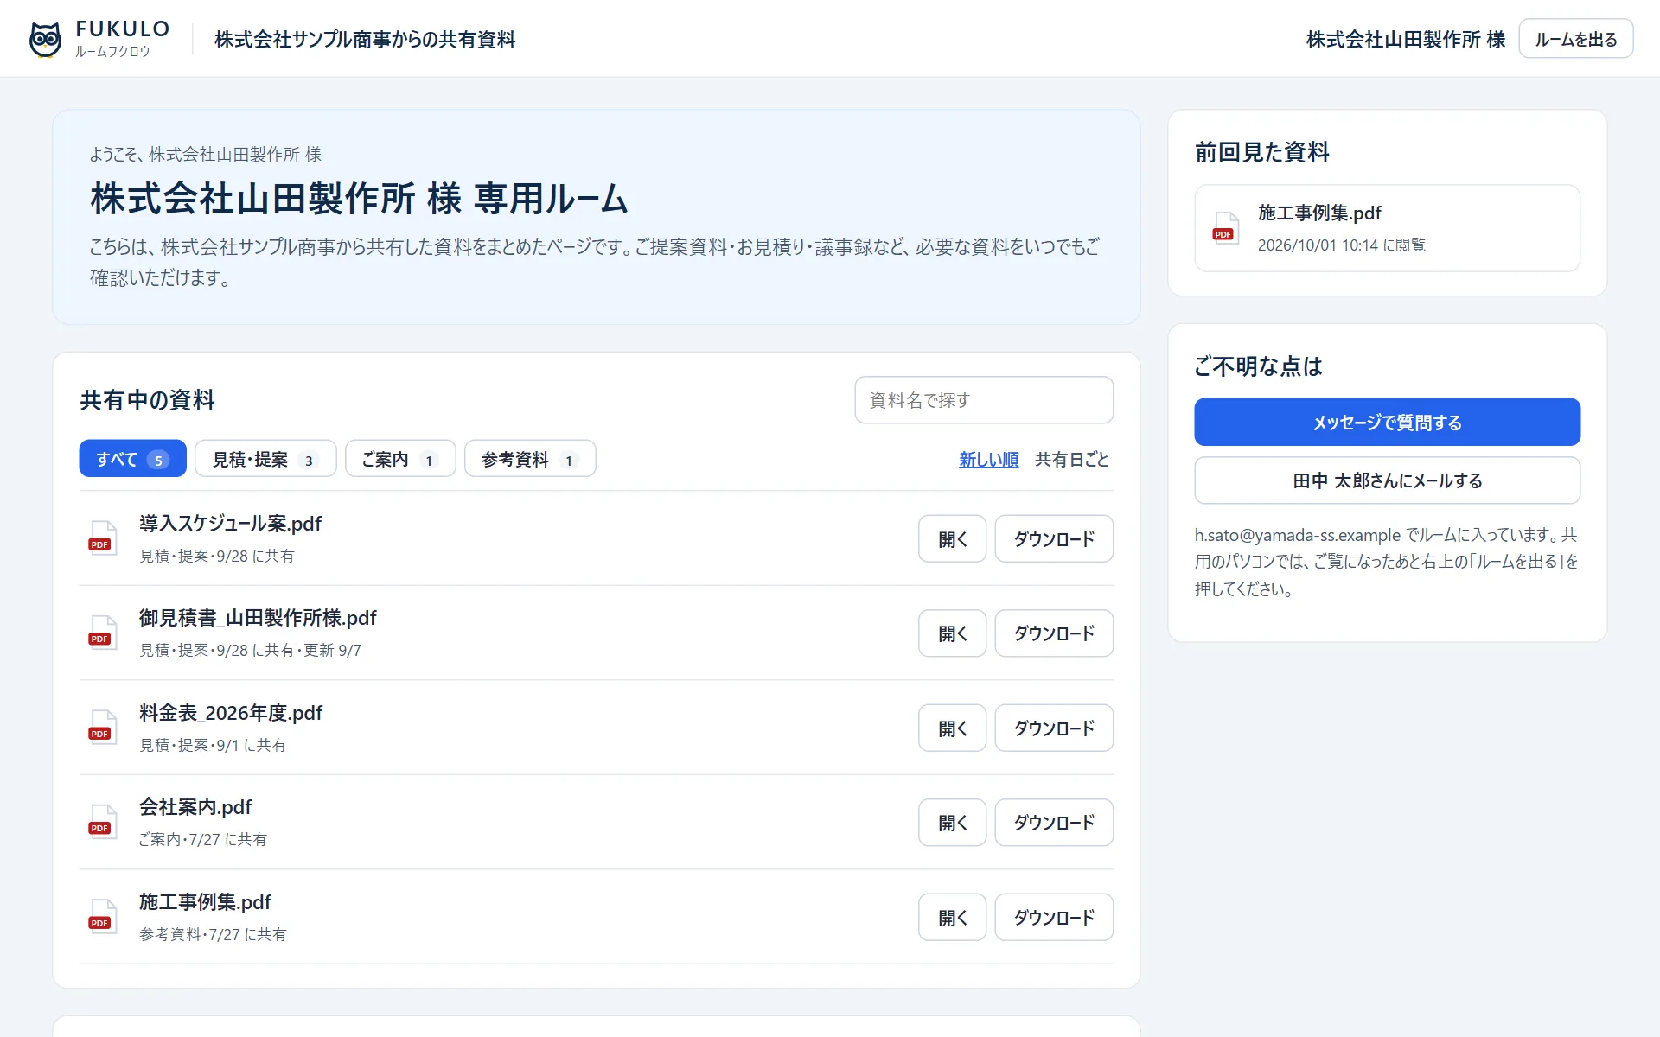Group list by 共有日ごと
The image size is (1660, 1037).
[1071, 460]
